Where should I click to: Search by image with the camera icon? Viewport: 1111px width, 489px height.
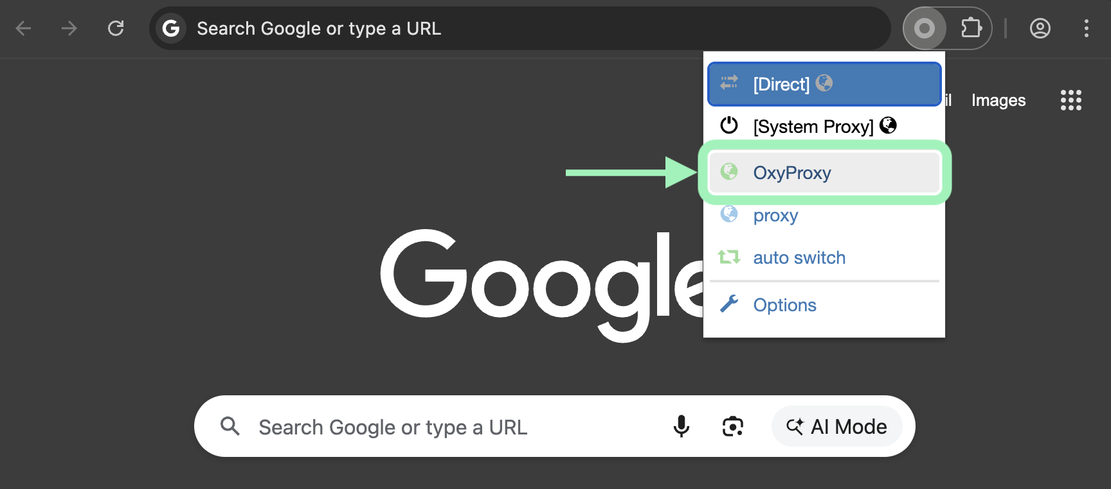732,426
